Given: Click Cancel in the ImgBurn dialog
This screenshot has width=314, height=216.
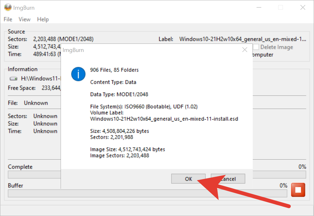Looking at the screenshot, I should click(228, 179).
